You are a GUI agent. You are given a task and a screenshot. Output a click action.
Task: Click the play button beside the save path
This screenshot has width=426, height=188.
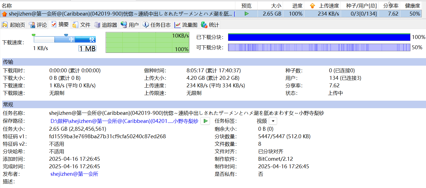click(205, 121)
